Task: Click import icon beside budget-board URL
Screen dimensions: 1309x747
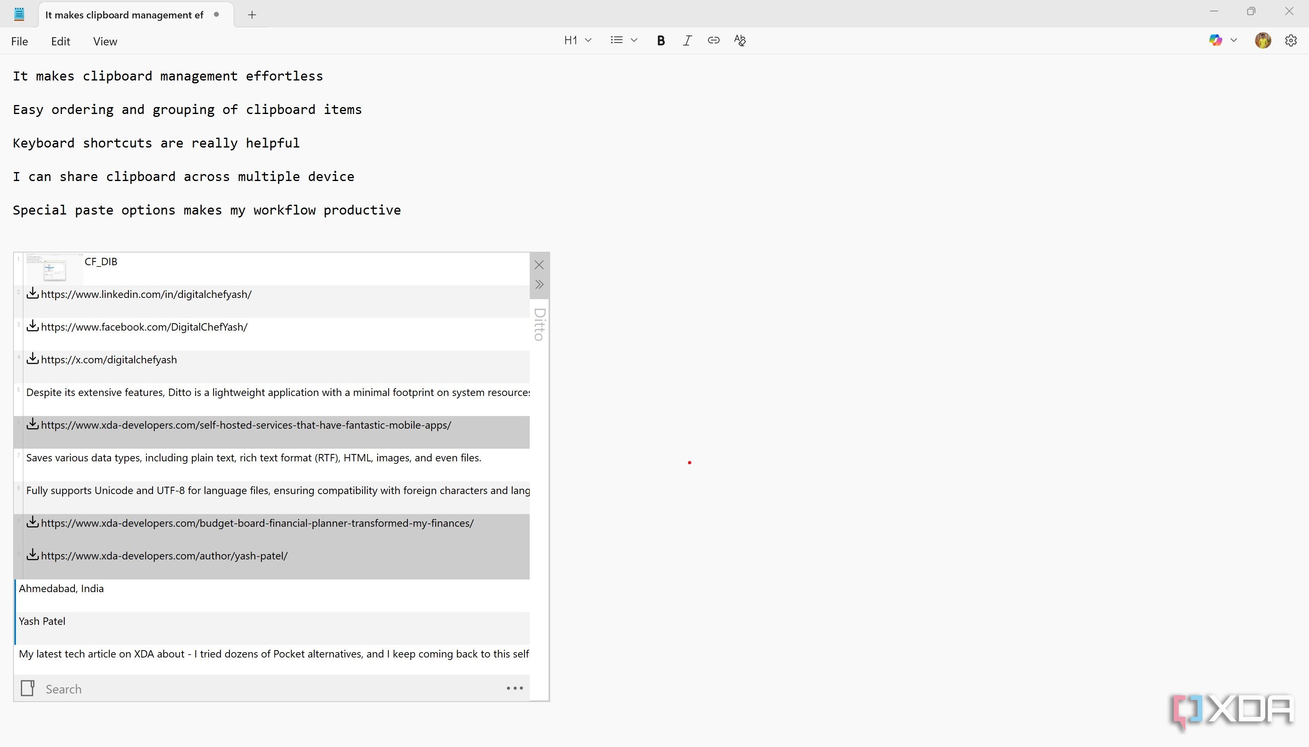Action: pyautogui.click(x=33, y=522)
